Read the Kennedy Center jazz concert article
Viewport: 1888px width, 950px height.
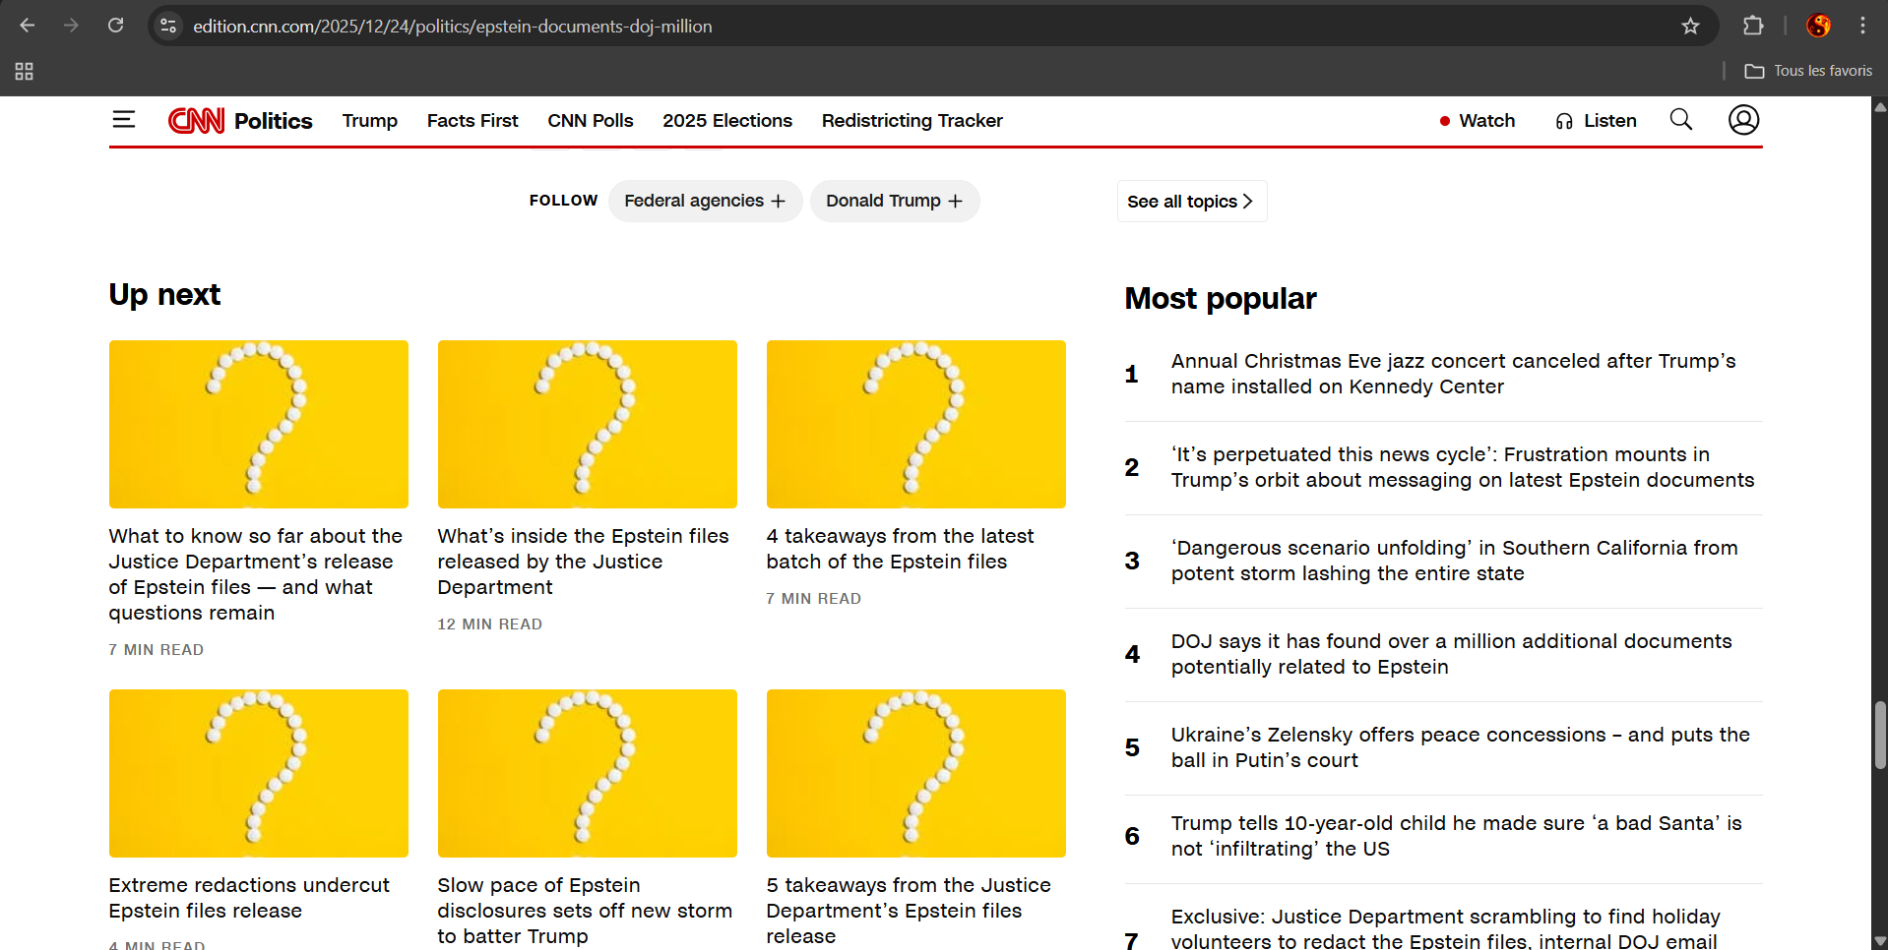click(1453, 374)
